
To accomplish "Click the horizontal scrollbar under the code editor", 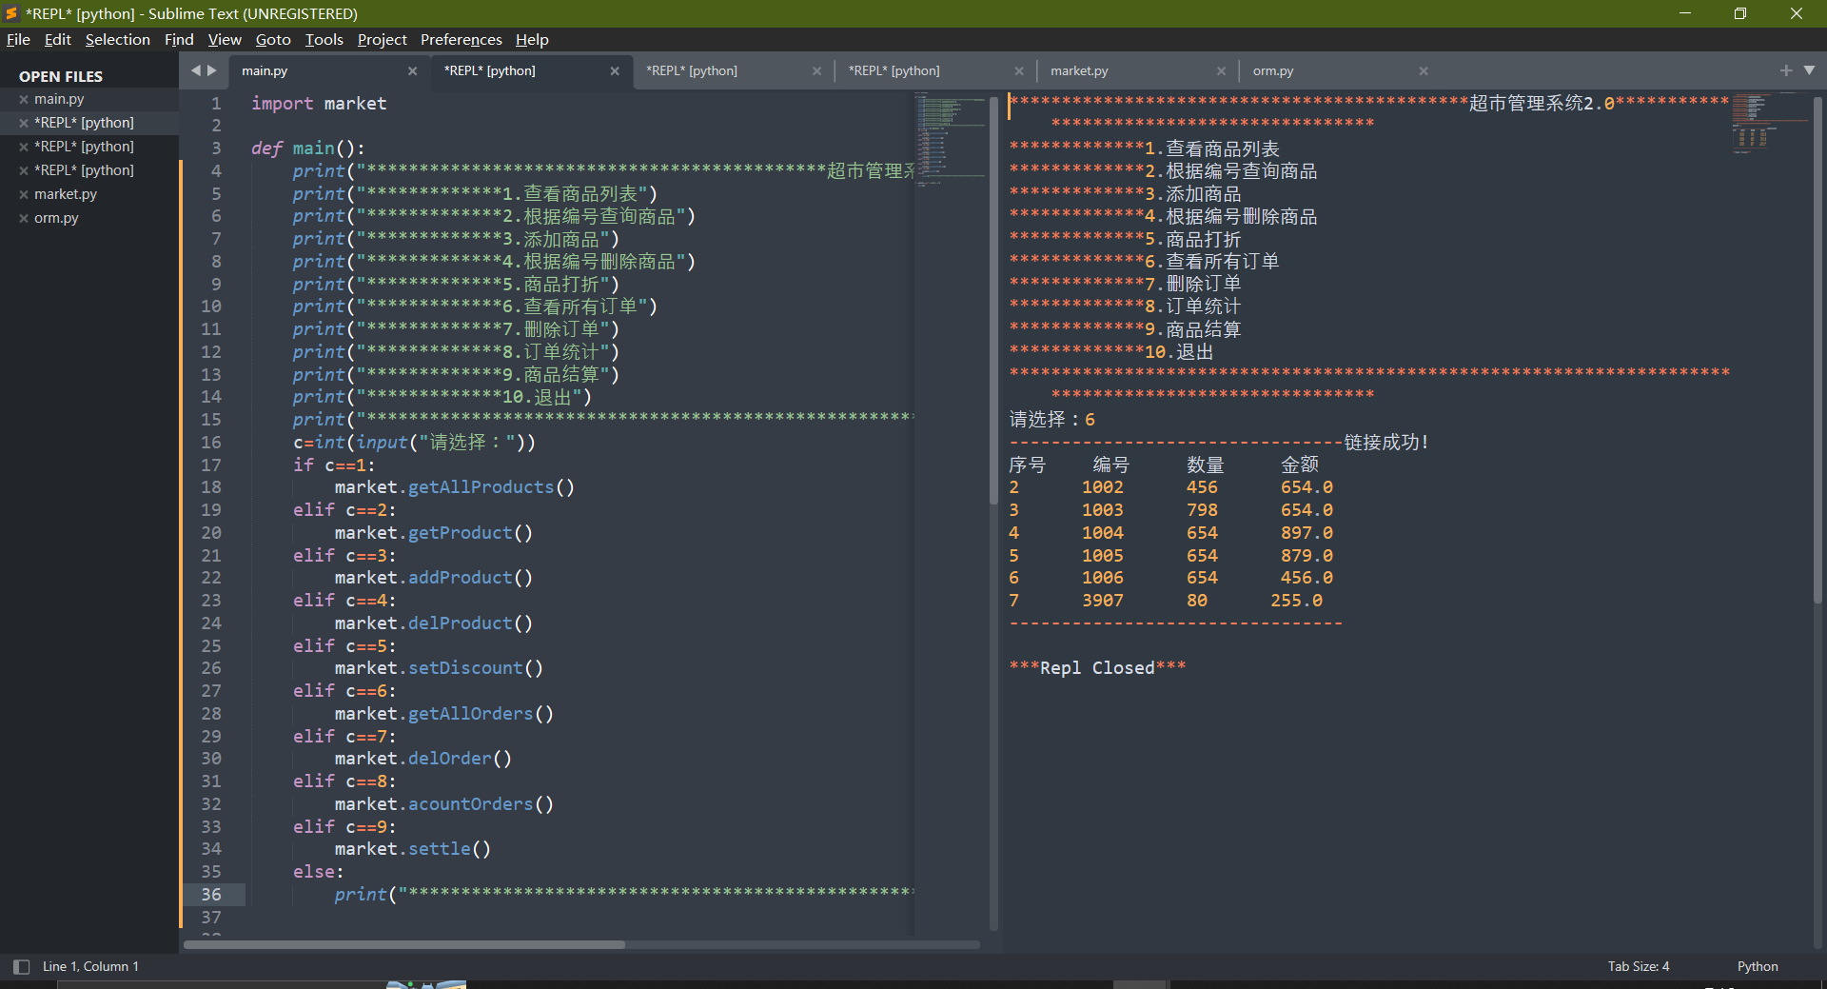I will 404,944.
